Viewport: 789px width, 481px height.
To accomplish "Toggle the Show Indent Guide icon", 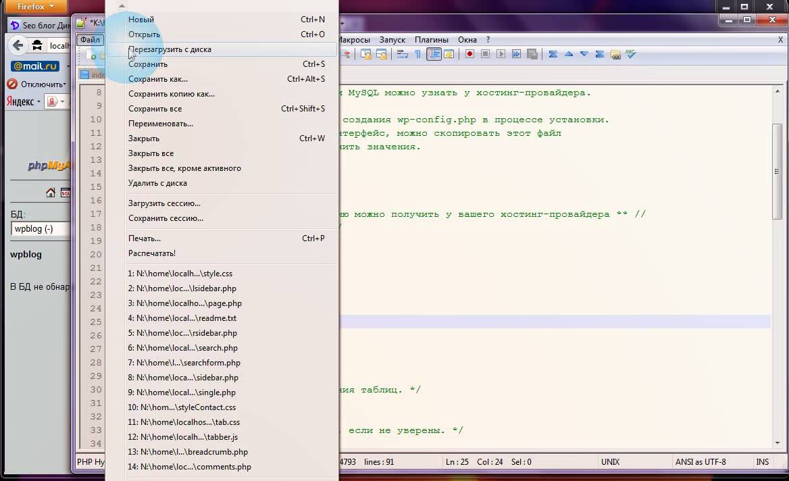I will (434, 54).
